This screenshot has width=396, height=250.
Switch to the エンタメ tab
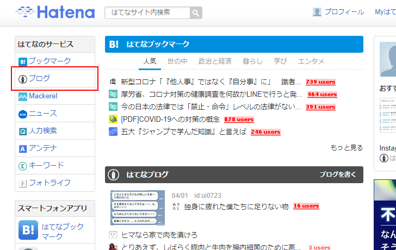(311, 61)
